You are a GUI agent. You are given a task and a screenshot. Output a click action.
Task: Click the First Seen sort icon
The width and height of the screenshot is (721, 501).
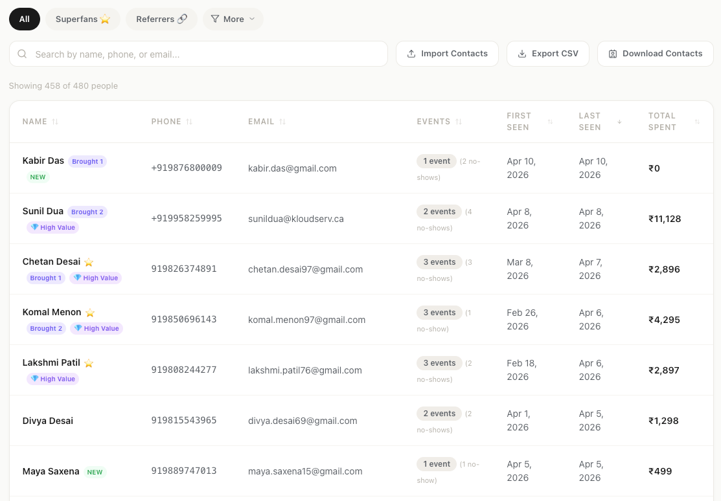[x=550, y=122]
